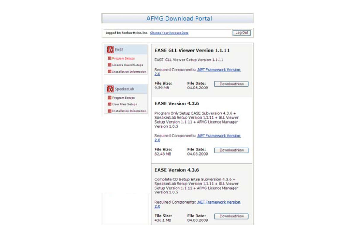Screen dimensions: 356x237
Task: Download the 82,48 MB Program Only setup
Action: [x=231, y=150]
